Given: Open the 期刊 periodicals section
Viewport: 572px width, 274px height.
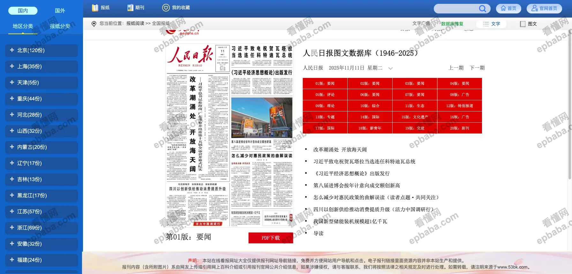Looking at the screenshot, I should tap(136, 8).
